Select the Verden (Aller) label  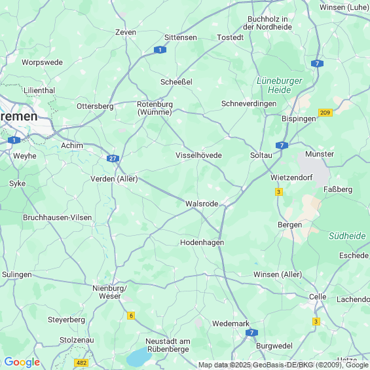tap(114, 179)
